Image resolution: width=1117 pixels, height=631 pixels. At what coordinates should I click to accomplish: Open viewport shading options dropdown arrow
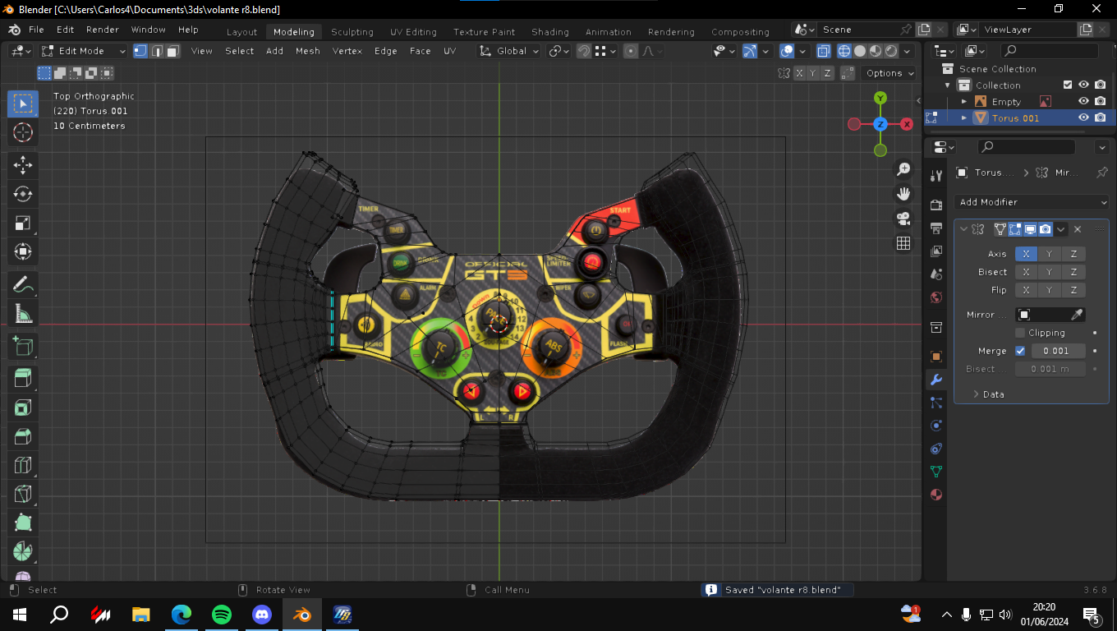[908, 51]
